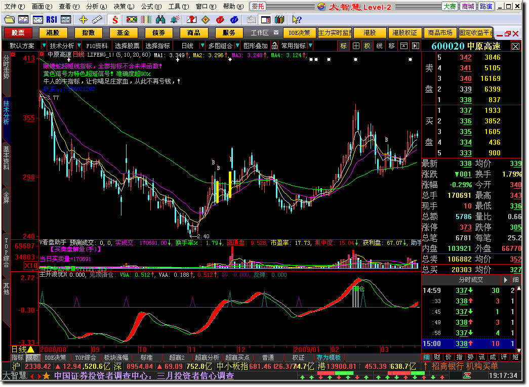Click the window layout panel icon
The height and width of the screenshot is (387, 529).
point(265,20)
